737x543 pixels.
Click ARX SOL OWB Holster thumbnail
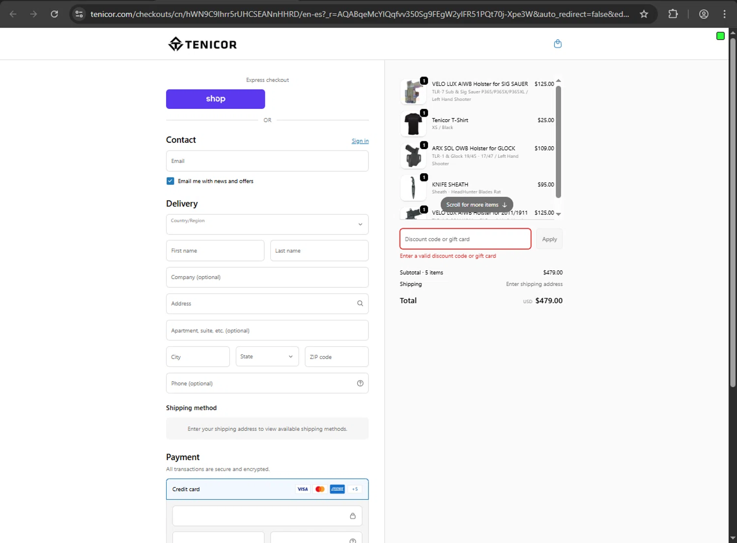[413, 156]
